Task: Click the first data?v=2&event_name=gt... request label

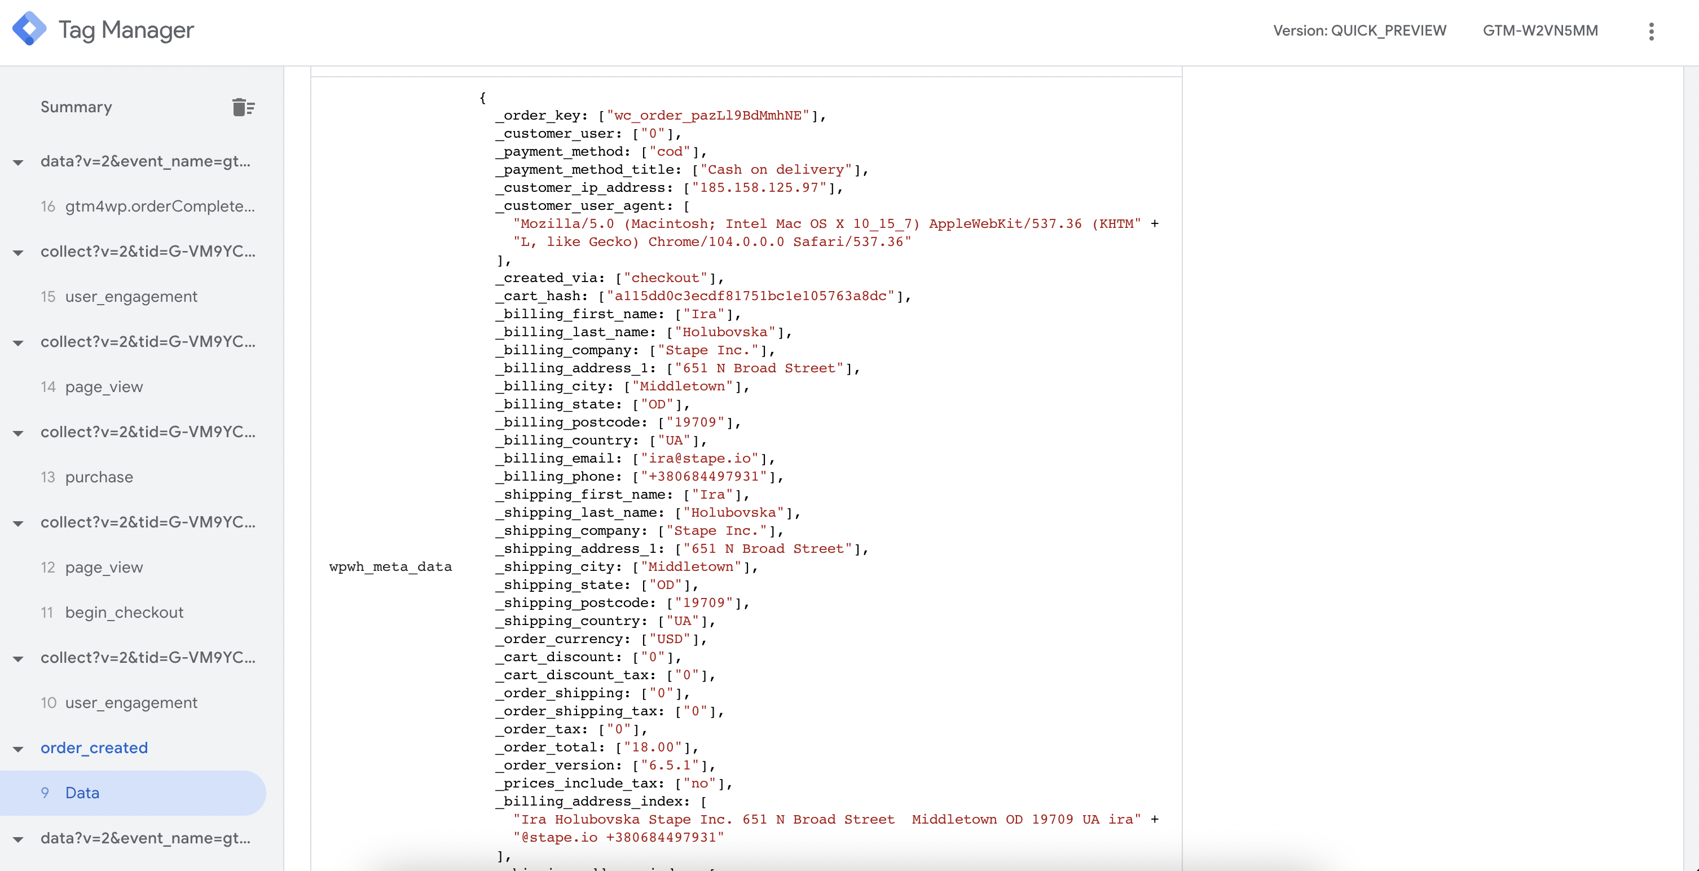Action: click(145, 161)
